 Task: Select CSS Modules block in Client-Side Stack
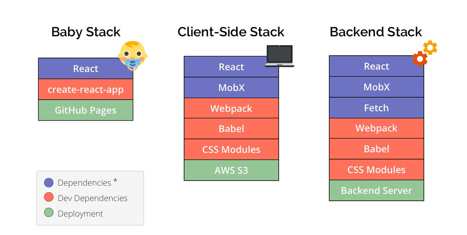coord(231,149)
